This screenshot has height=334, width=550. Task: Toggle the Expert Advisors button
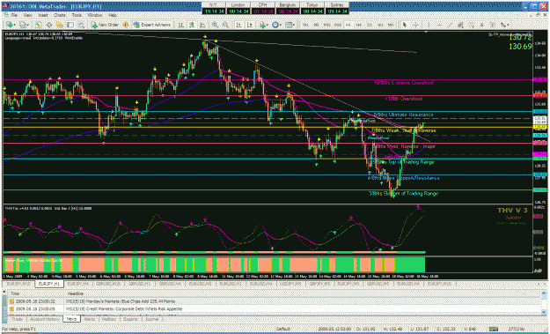[151, 25]
